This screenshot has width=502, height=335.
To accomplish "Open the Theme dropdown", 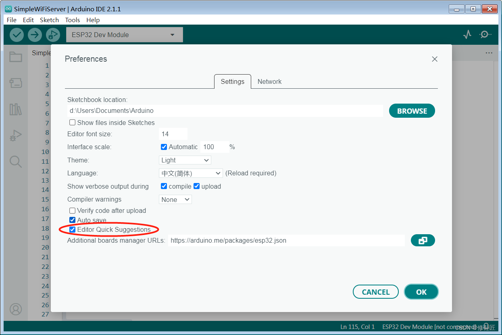I will tap(185, 160).
